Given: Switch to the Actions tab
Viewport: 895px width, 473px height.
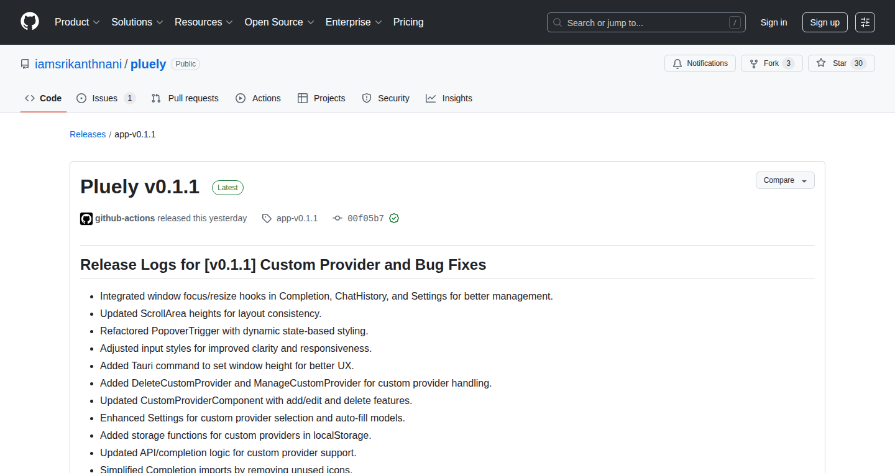Looking at the screenshot, I should [259, 98].
